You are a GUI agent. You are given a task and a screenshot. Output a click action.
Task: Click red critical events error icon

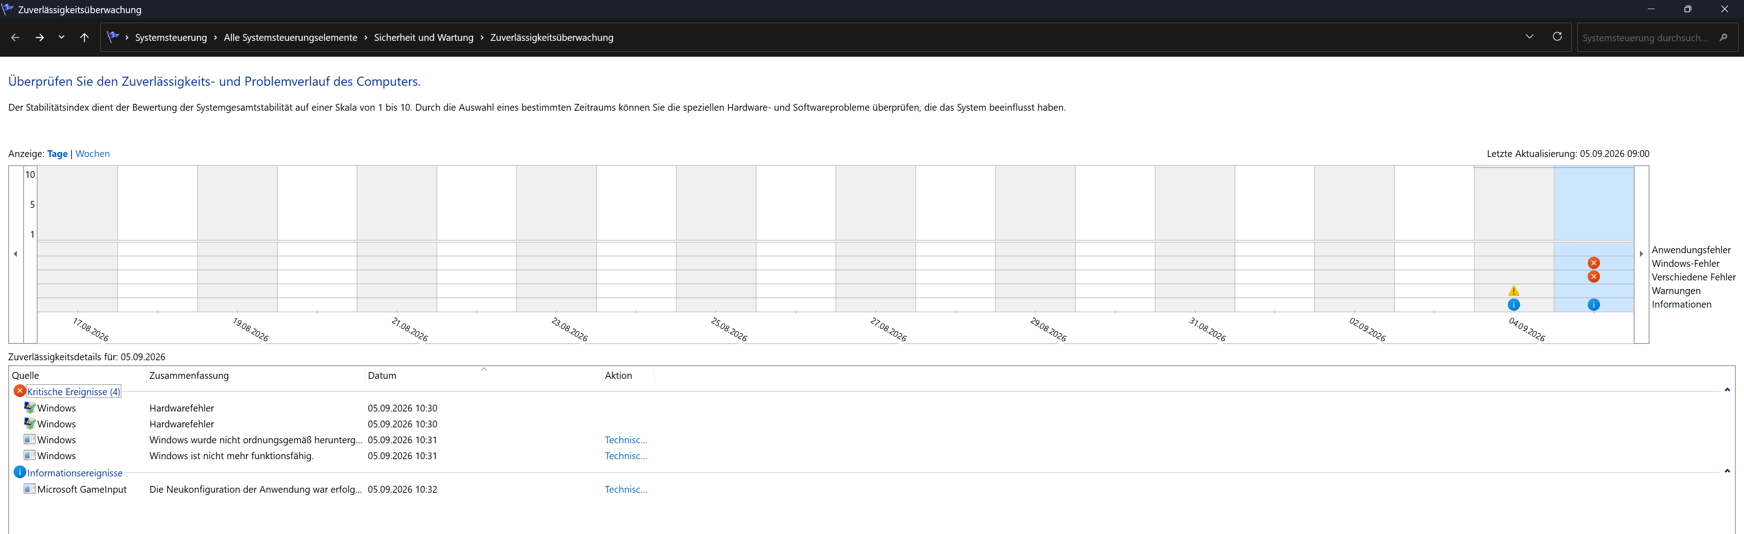[x=20, y=392]
